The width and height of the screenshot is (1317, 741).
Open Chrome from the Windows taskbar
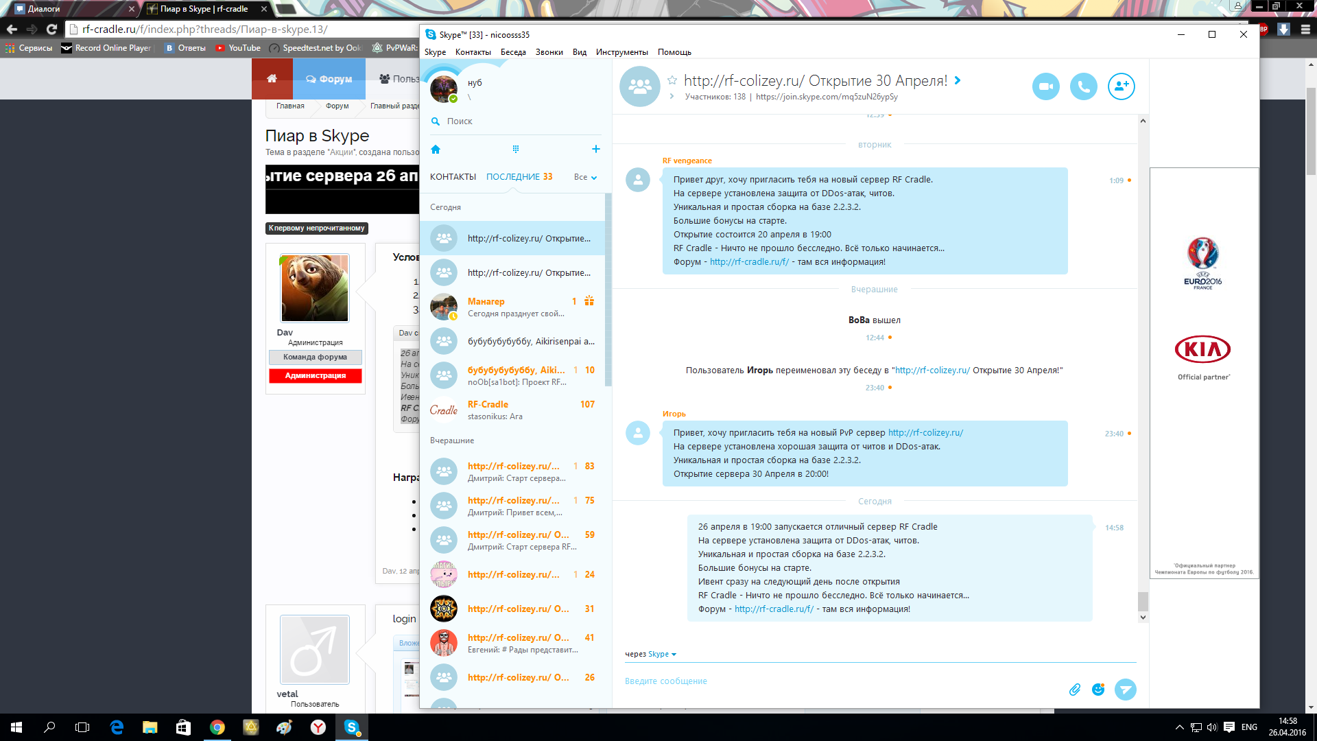[217, 727]
